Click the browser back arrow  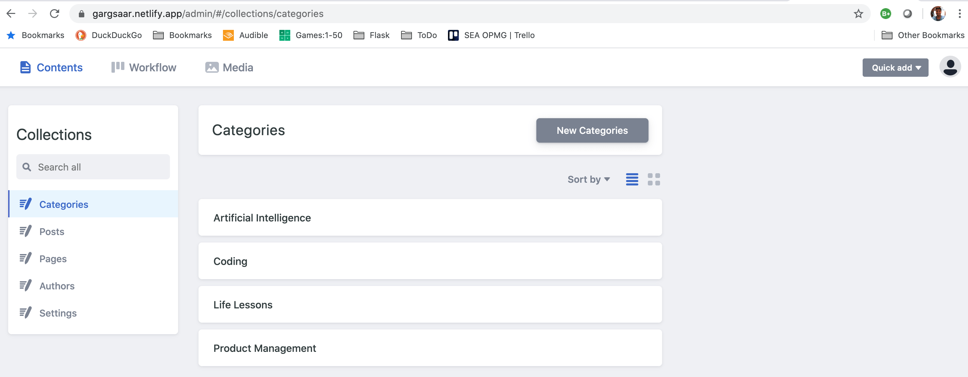pyautogui.click(x=11, y=14)
